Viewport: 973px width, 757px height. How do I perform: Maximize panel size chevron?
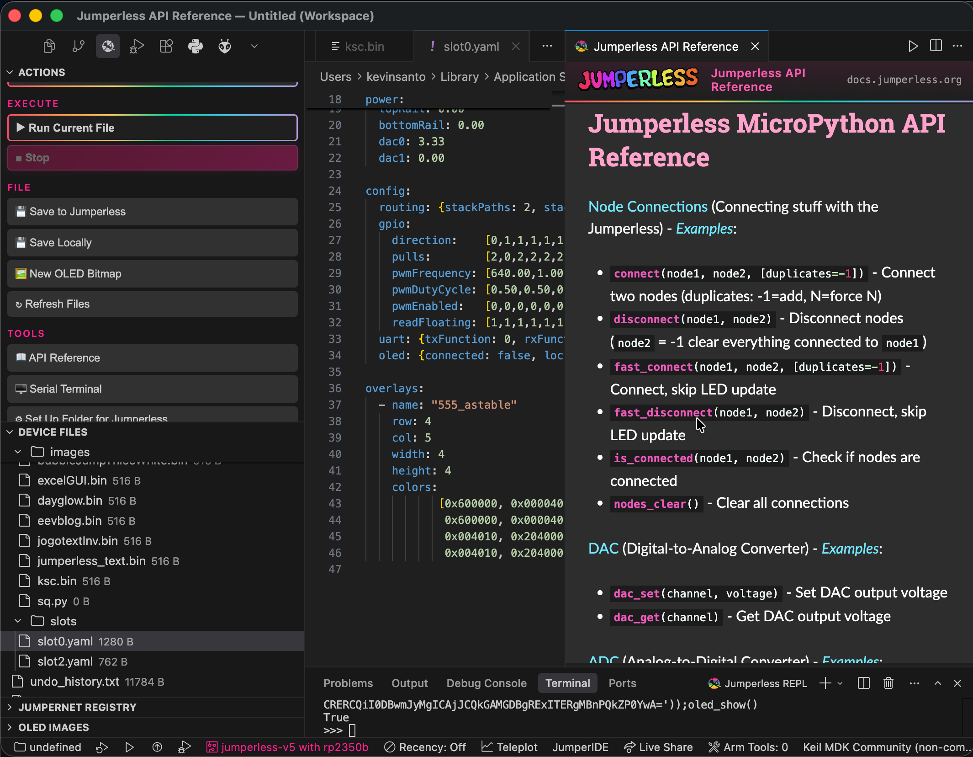(938, 683)
